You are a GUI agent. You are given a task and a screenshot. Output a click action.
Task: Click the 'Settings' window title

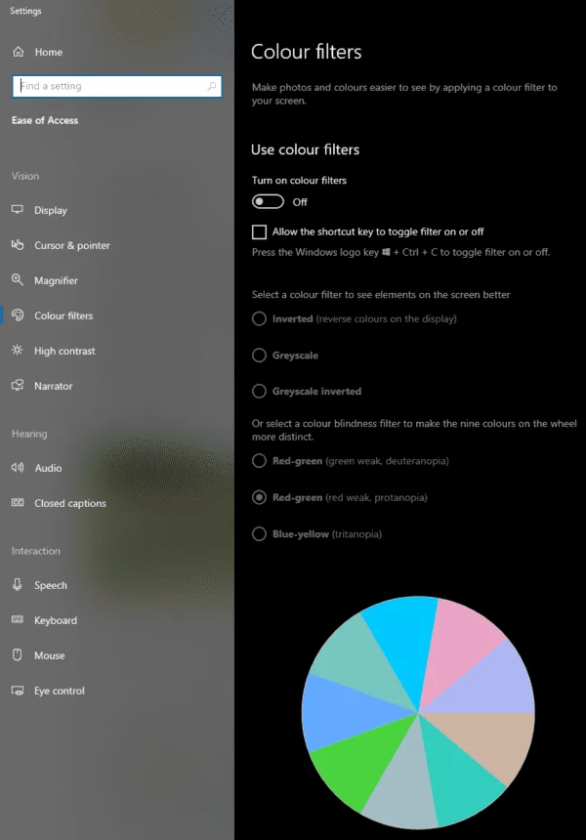25,11
